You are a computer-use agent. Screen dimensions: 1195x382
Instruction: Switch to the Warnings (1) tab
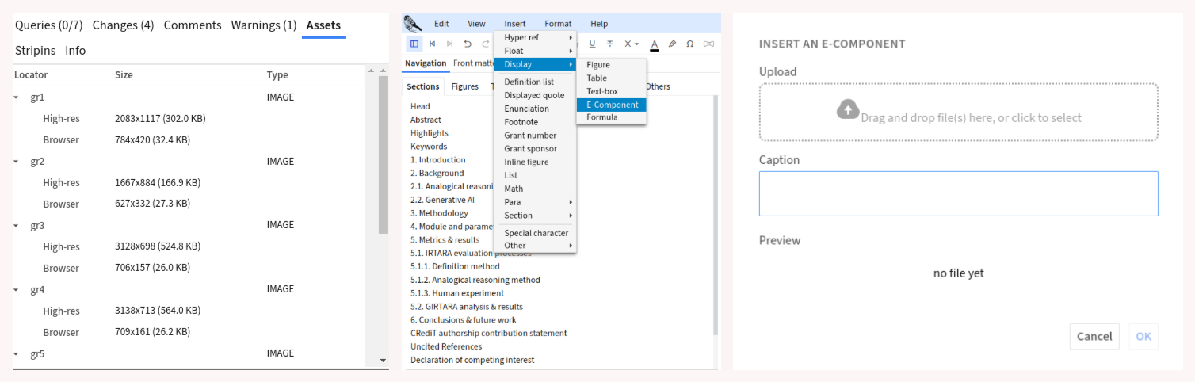pos(263,25)
